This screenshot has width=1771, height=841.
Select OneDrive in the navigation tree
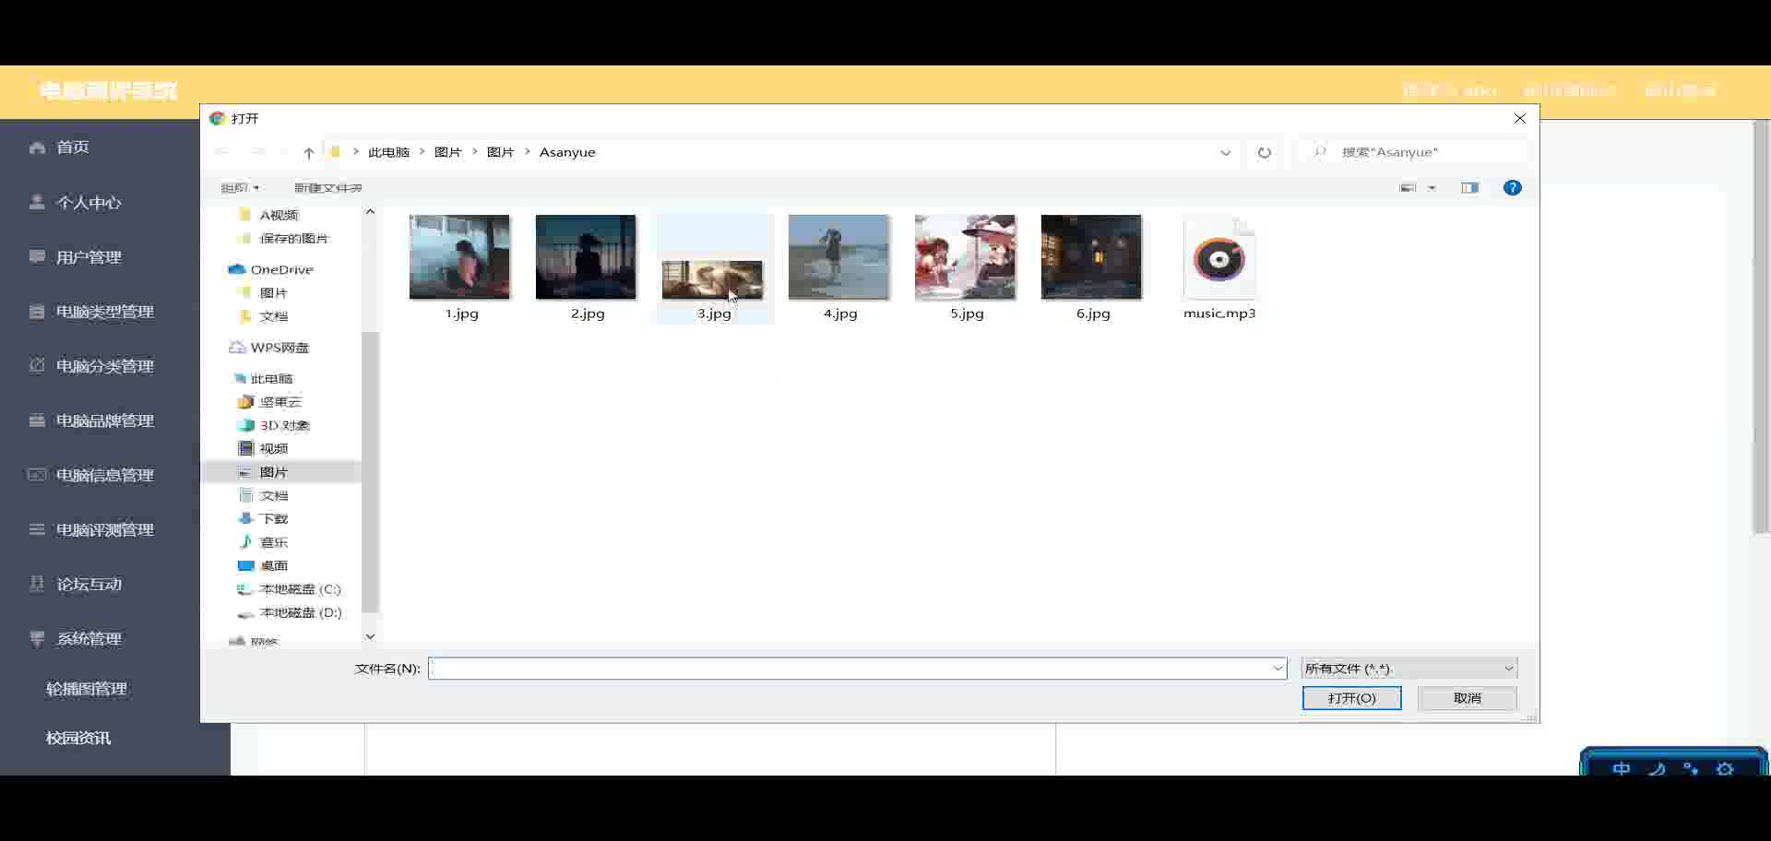coord(282,269)
